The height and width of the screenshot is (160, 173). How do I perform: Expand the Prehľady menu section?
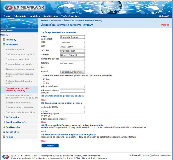pos(4,39)
